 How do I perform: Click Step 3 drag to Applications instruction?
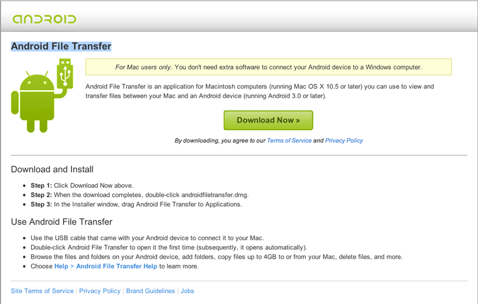tap(136, 205)
